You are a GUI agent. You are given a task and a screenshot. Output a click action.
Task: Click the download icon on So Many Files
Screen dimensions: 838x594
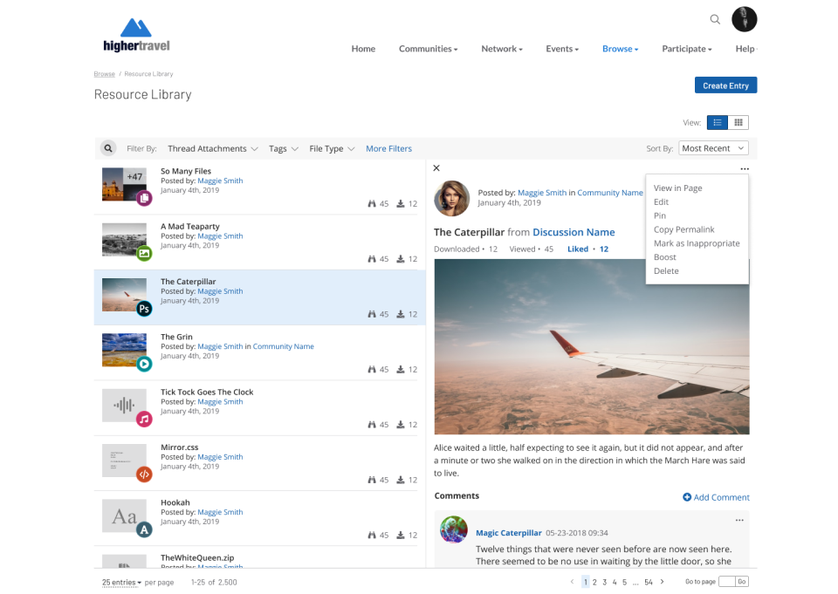401,203
